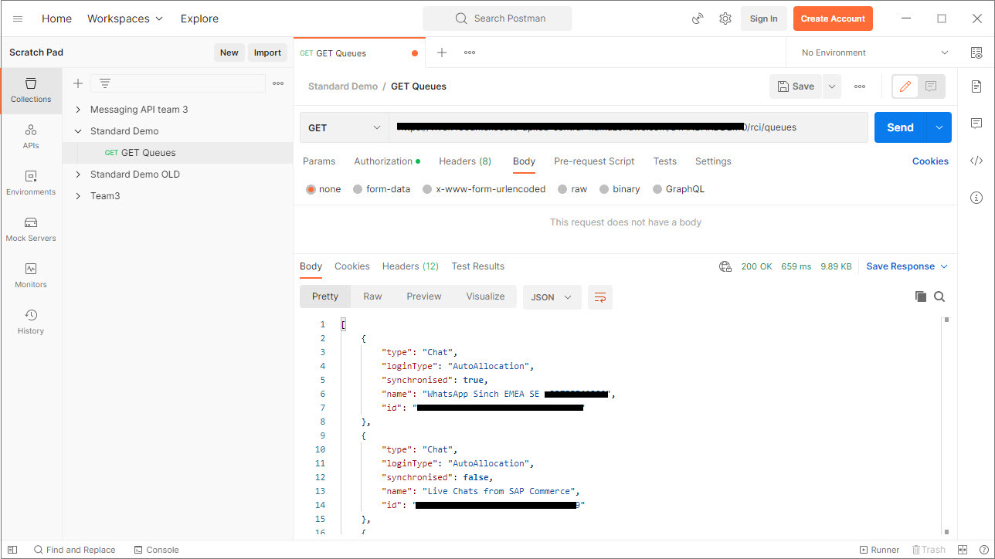Open request more actions ellipsis near Save
995x559 pixels.
tap(860, 86)
